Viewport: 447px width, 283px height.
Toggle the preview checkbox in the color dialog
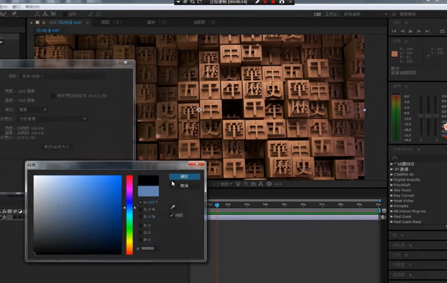[172, 216]
